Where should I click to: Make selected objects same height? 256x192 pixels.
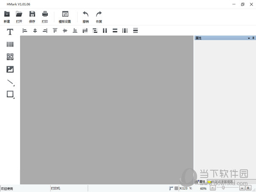(x=115, y=31)
